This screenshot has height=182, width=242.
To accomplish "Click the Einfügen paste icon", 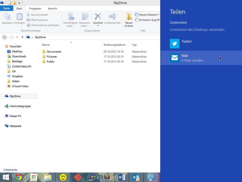I will coord(19,17).
